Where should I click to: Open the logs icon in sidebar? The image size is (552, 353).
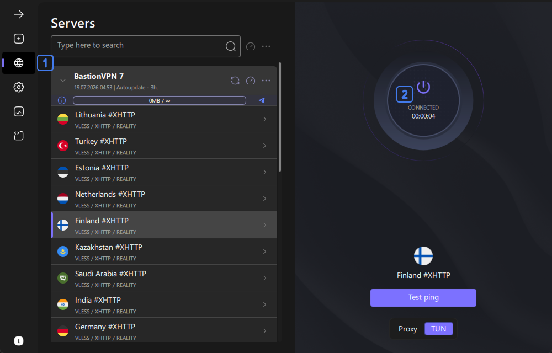tap(19, 136)
